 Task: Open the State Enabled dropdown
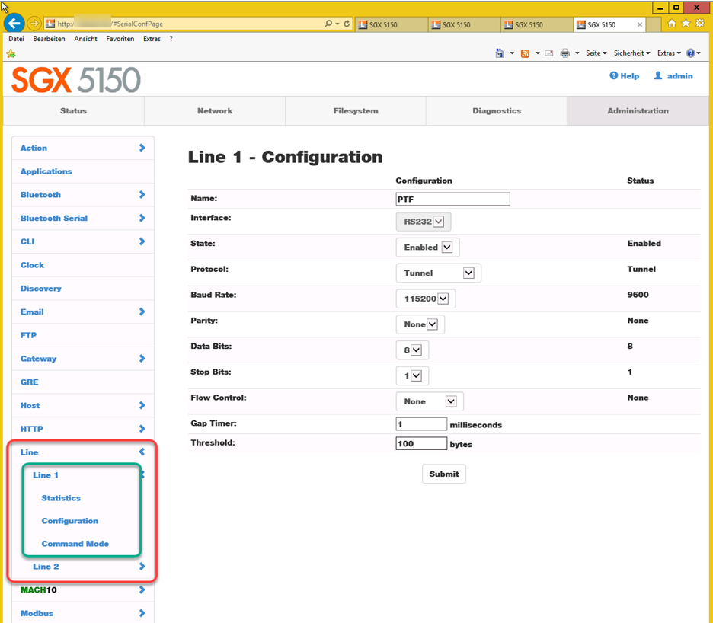click(x=427, y=248)
